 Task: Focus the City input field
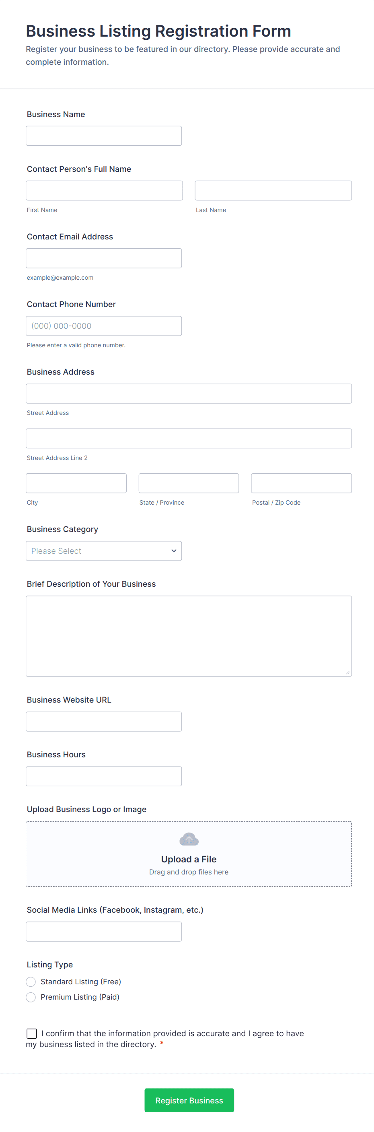(76, 483)
